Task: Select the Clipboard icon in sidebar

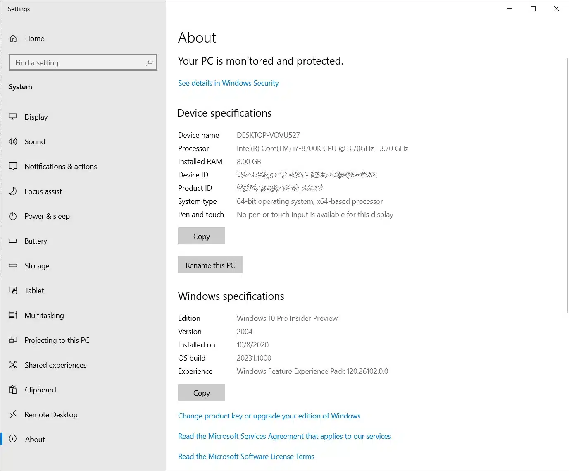Action: click(x=13, y=390)
